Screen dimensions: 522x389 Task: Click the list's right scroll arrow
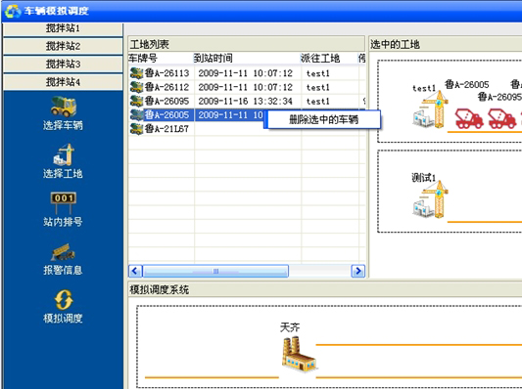[358, 271]
